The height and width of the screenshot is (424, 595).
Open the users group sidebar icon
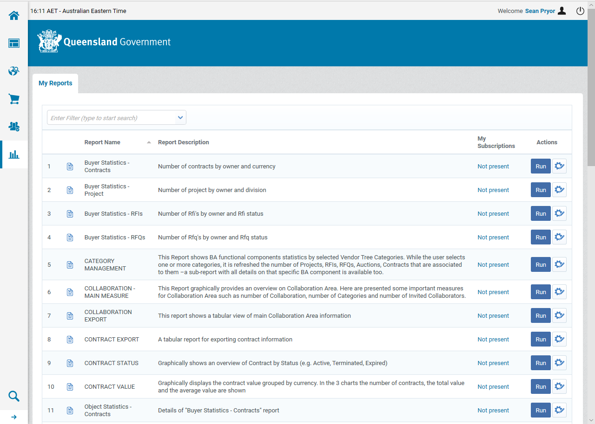(14, 126)
